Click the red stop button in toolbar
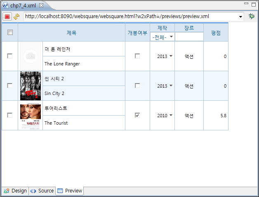Viewport: 259px width, 197px height. pos(7,16)
